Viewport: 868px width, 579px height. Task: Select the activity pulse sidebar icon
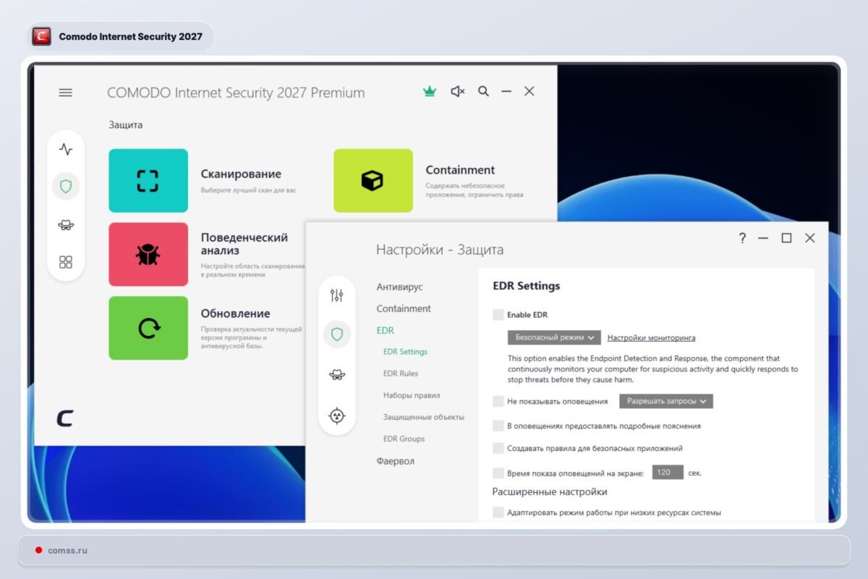(66, 150)
